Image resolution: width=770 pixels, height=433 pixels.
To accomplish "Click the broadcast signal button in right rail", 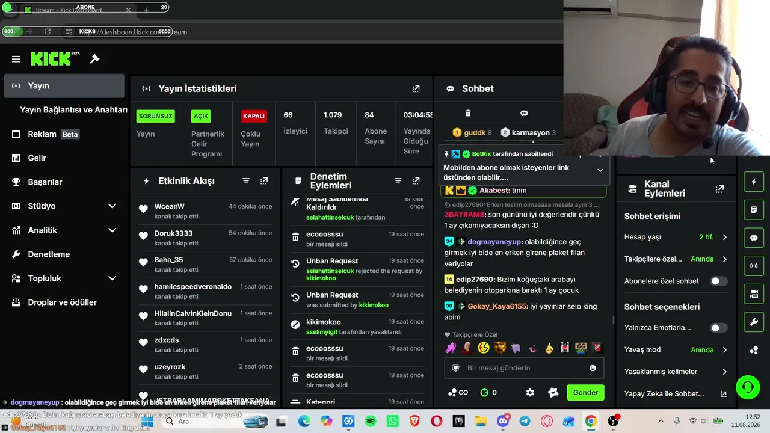I will tap(754, 266).
